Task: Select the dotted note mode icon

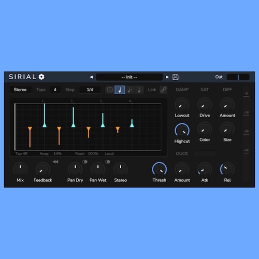Action: pyautogui.click(x=139, y=90)
